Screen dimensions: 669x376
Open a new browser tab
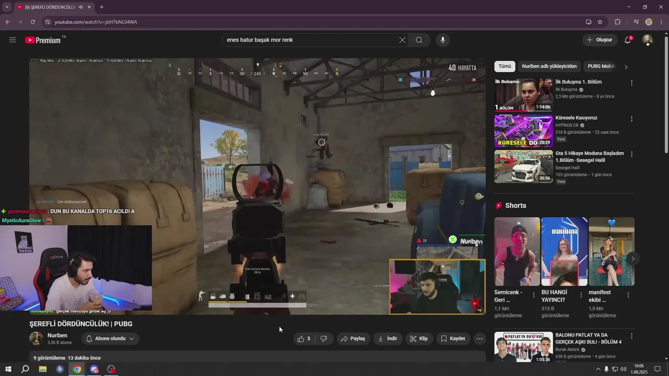click(x=101, y=7)
